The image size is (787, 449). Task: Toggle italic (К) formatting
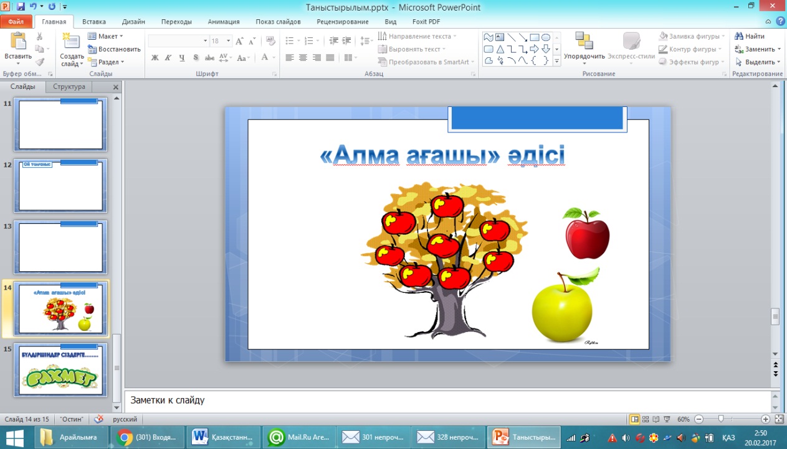[x=168, y=58]
